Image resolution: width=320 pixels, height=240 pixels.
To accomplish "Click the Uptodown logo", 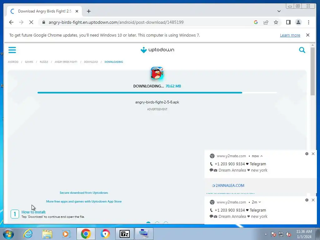I will coord(157,50).
